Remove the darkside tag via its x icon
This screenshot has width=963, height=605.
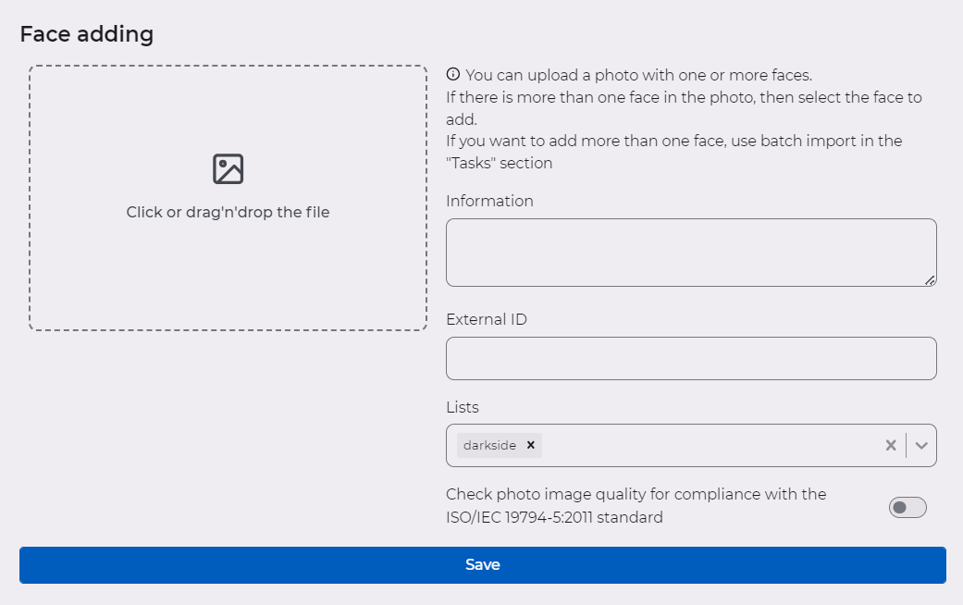[531, 445]
